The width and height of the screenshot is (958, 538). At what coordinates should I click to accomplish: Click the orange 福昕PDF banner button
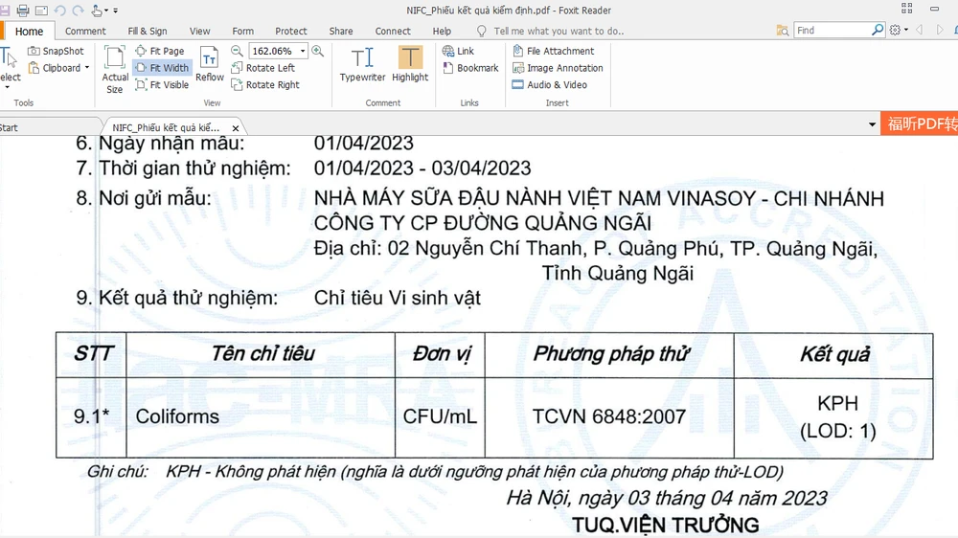tap(920, 123)
